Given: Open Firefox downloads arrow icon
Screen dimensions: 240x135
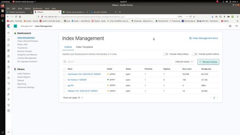Looking at the screenshot, I should (213, 16).
